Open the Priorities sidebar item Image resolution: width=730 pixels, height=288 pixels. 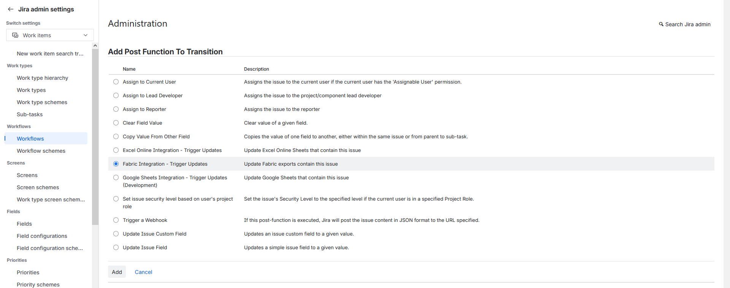tap(28, 272)
